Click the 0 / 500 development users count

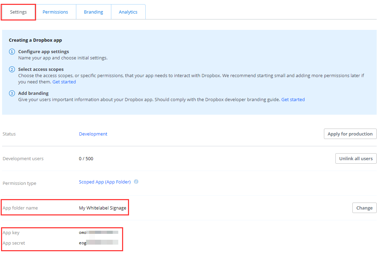click(86, 159)
